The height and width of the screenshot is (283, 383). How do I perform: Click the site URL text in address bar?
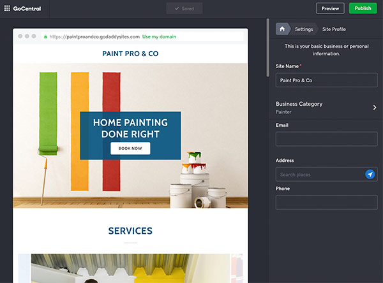coord(94,36)
